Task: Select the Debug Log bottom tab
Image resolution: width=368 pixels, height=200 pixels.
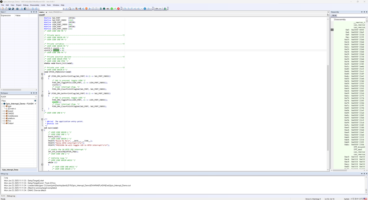Action: (11, 196)
